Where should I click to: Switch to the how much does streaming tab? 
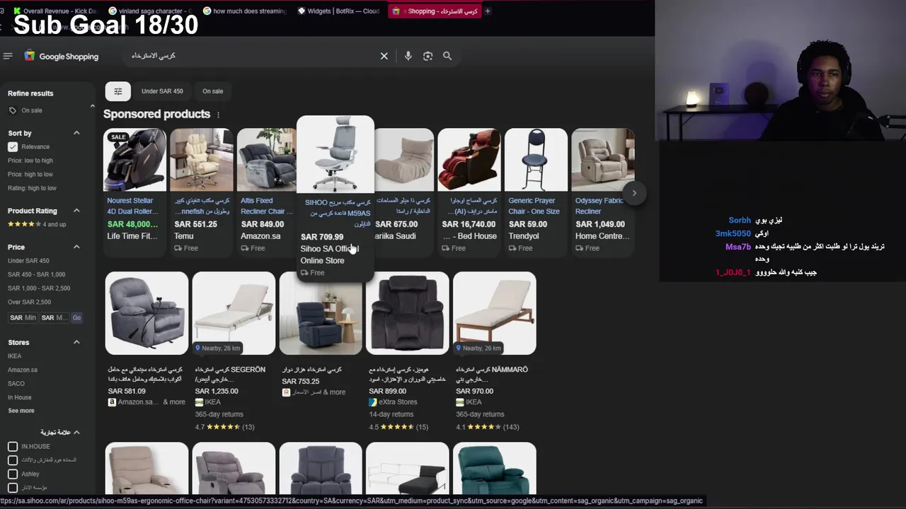(x=243, y=11)
